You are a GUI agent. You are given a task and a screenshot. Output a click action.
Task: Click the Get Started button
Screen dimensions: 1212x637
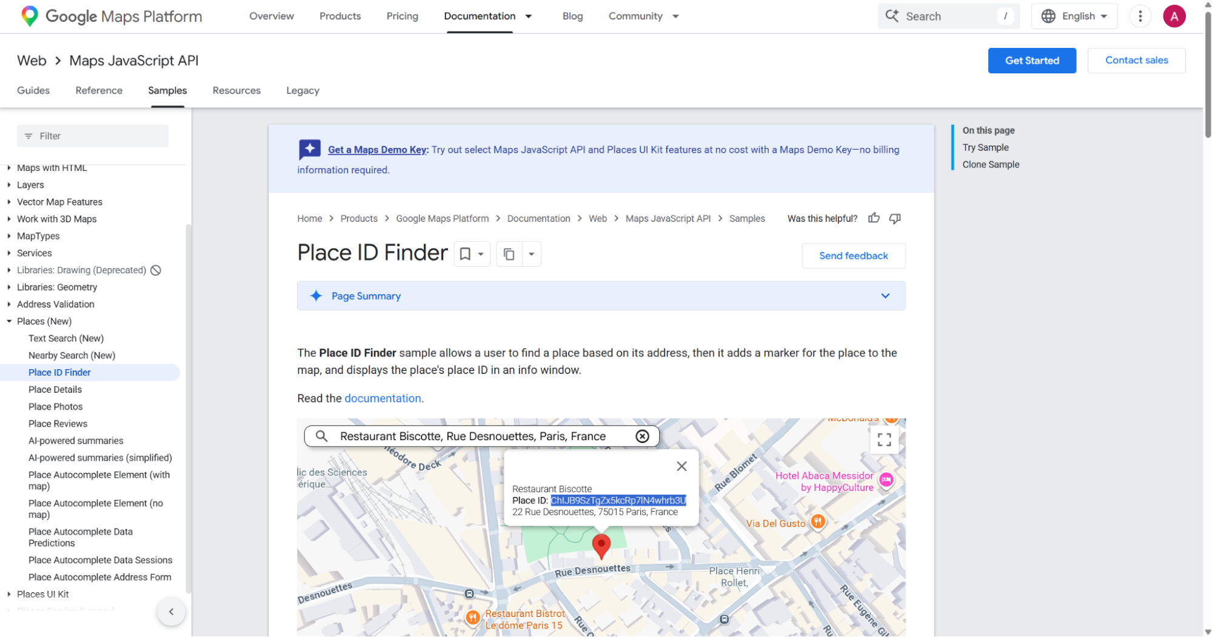tap(1032, 61)
